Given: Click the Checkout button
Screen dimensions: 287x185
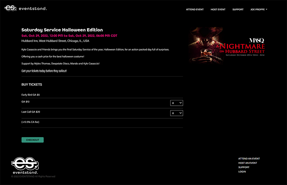Looking at the screenshot, I should (x=33, y=140).
